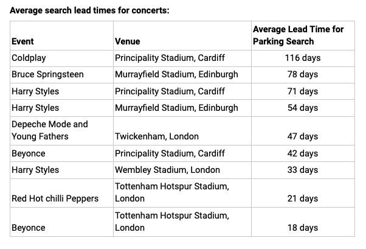Click the Twickenham, London venue cell
Screen dimensions: 366x249
[x=157, y=136]
